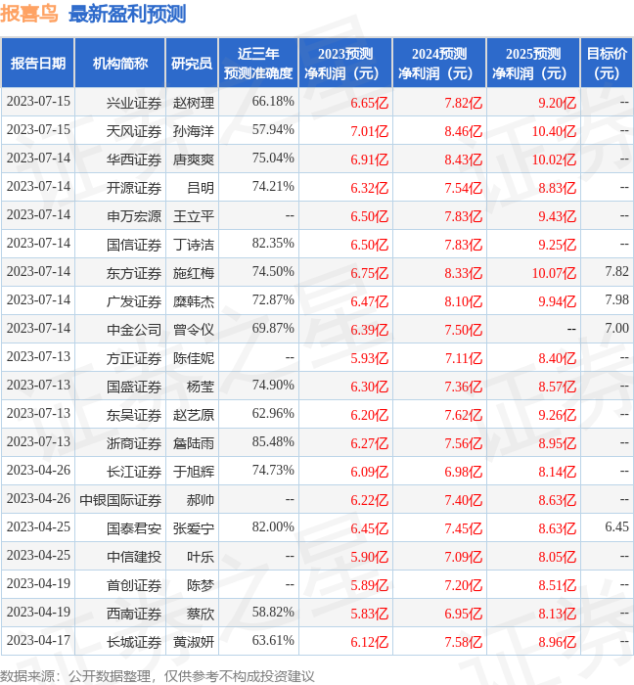634x685 pixels.
Task: Click the 目标价 column header
Action: pos(607,64)
